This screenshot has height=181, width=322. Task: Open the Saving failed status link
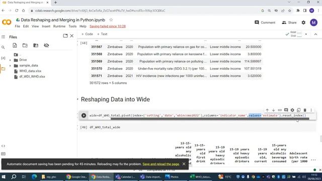click(x=108, y=26)
